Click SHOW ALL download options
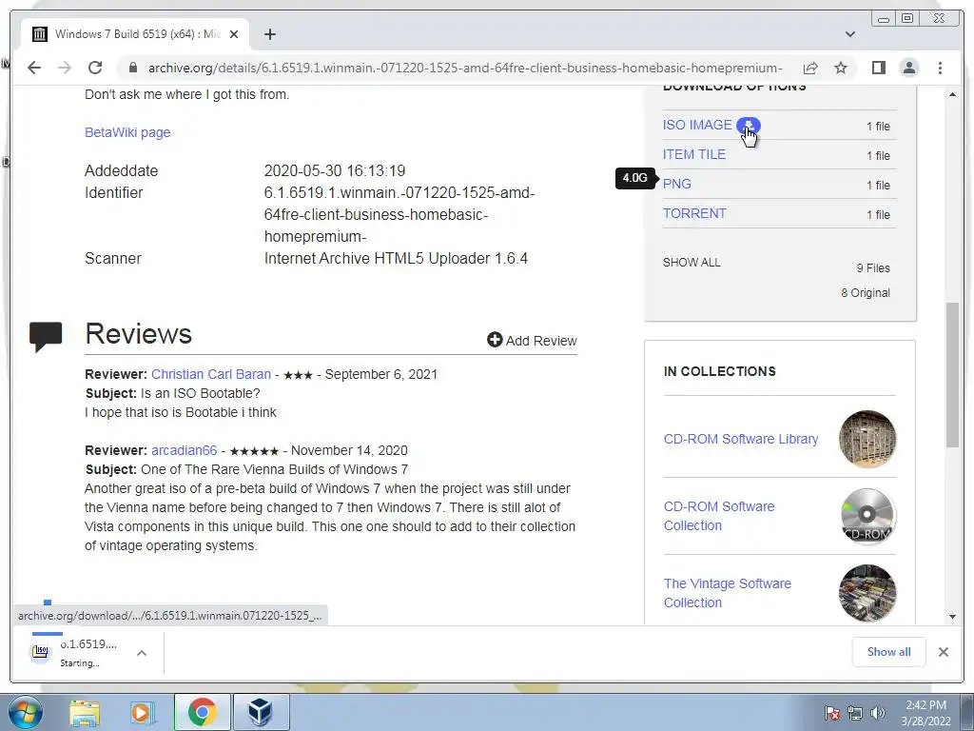Viewport: 974px width, 731px height. [x=692, y=263]
